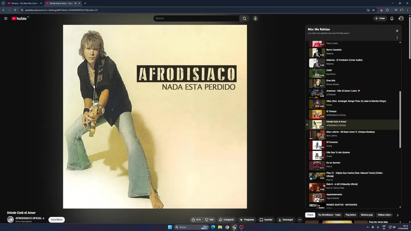411x231 pixels.
Task: Click the search magnifier button
Action: point(244,18)
